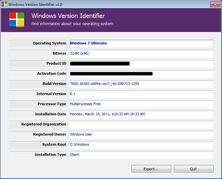222x179 pixels.
Task: Click the Quit button
Action: (194, 169)
